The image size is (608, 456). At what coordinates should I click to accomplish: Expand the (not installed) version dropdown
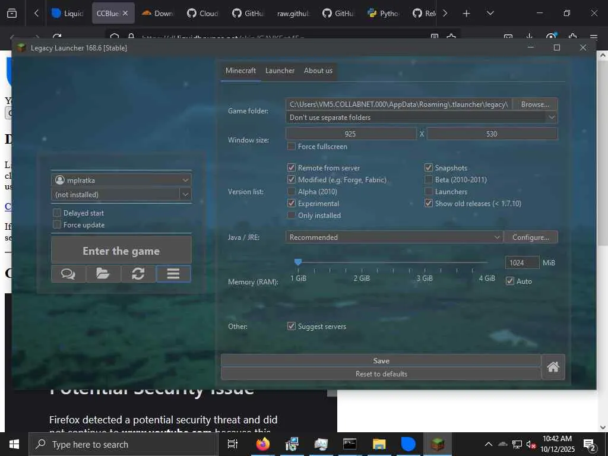click(185, 194)
